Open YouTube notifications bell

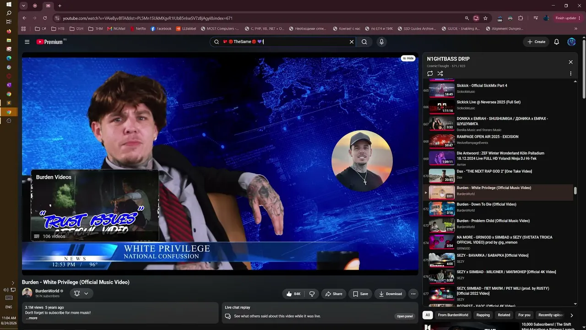557,42
